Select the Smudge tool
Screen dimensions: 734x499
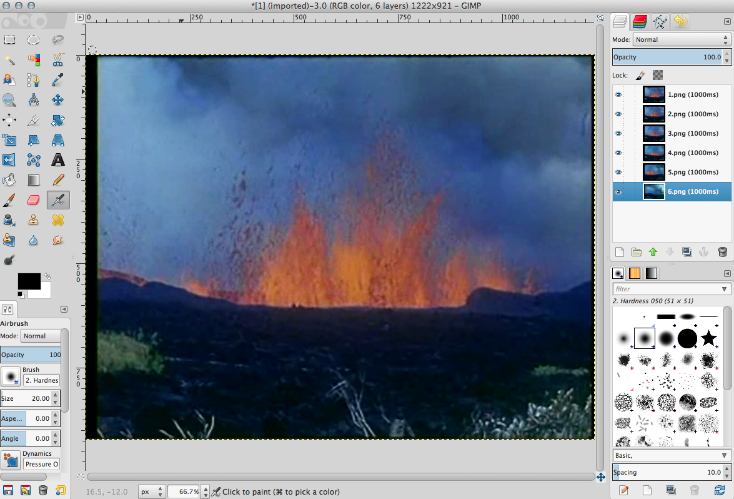tap(57, 240)
